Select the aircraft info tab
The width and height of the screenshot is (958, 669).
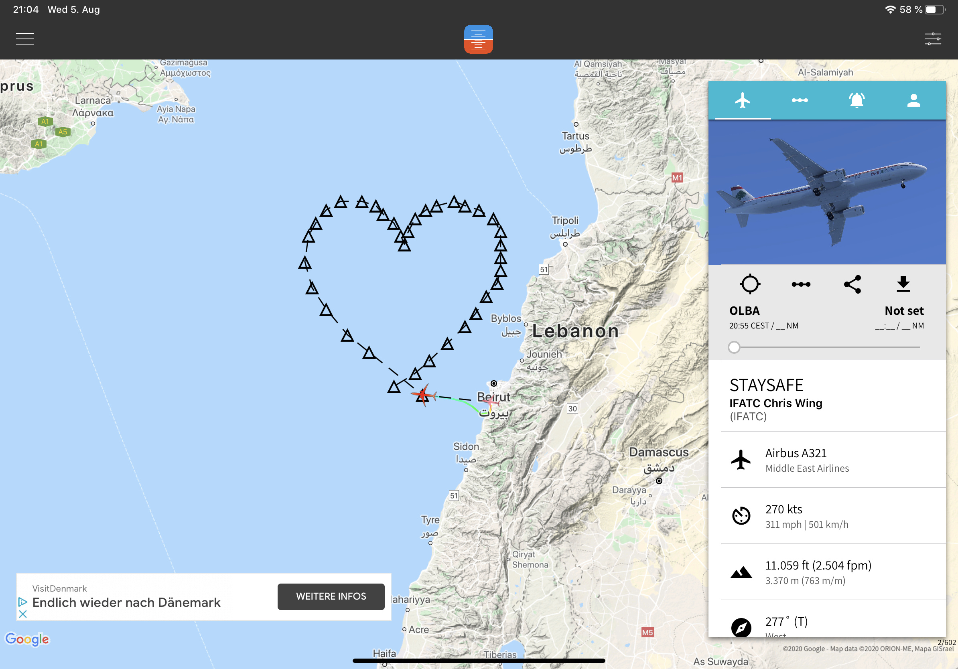coord(743,101)
